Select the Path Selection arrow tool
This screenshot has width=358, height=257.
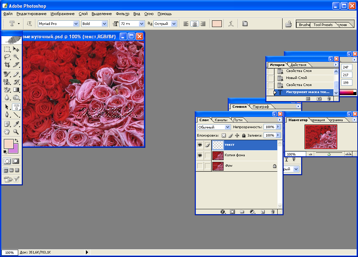pos(7,107)
